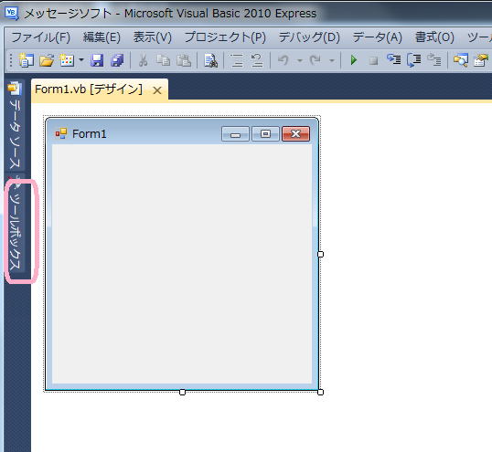
Task: Click the Add New Item icon
Action: pos(67,60)
